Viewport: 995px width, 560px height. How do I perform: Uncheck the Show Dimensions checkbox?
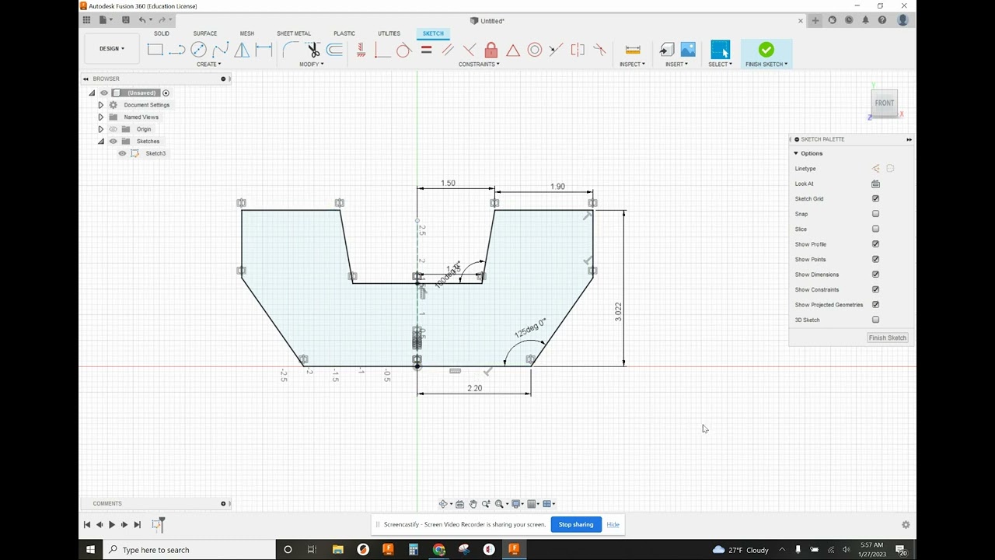click(x=875, y=275)
